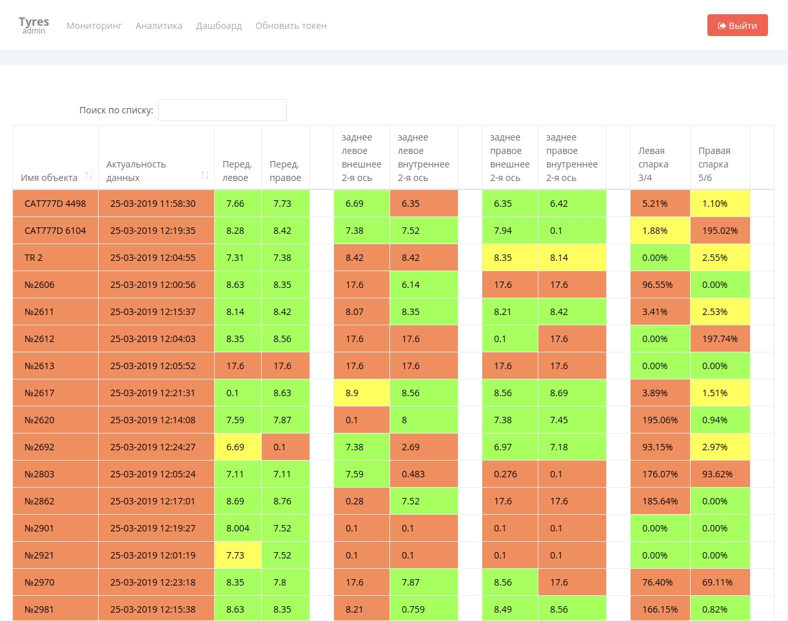The height and width of the screenshot is (621, 788).
Task: Click sort arrows beside Имя объекта
Action: point(89,176)
